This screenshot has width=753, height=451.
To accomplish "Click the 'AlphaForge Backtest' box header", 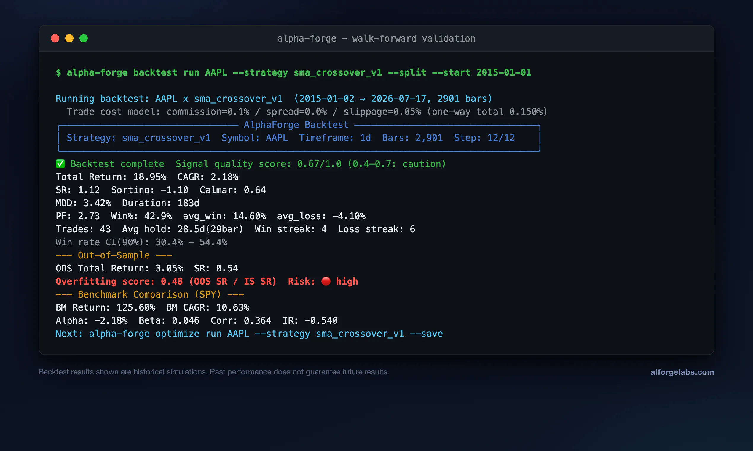I will click(x=296, y=125).
